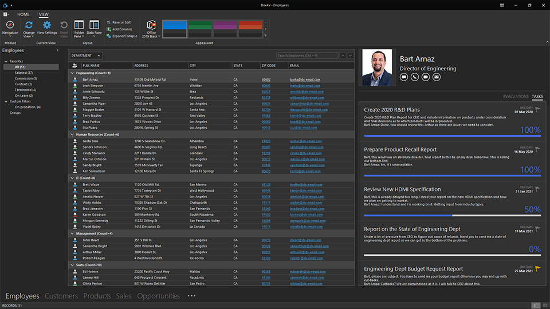Viewport: 550px width, 309px height.
Task: Switch to the HOME ribbon tab
Action: (x=23, y=14)
